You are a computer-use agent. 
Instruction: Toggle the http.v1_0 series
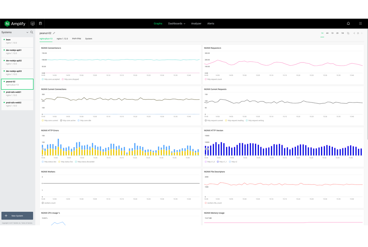click(x=210, y=162)
